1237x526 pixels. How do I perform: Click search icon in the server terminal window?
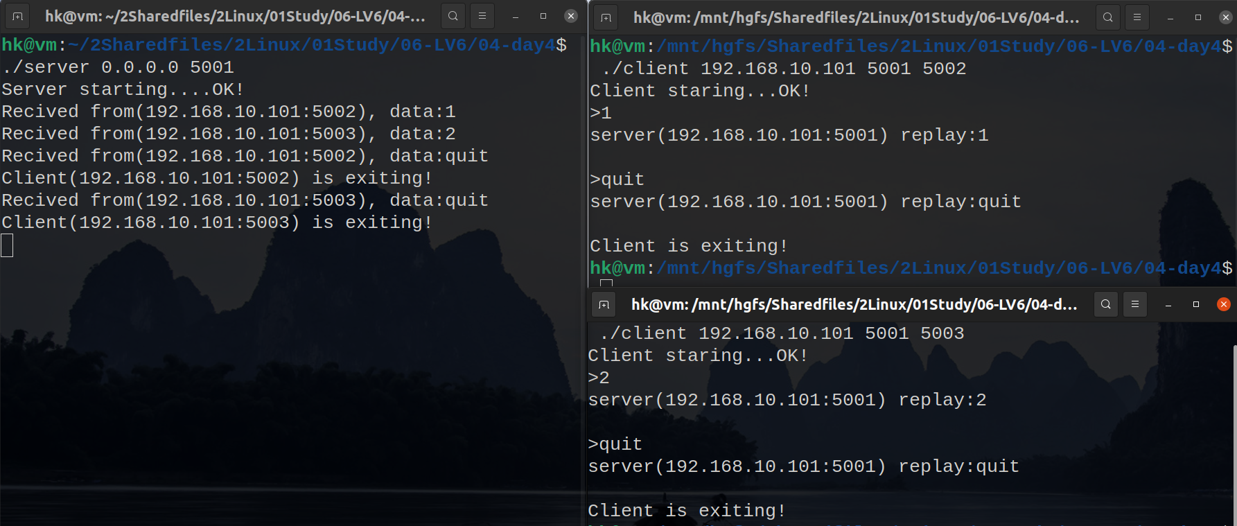tap(453, 16)
